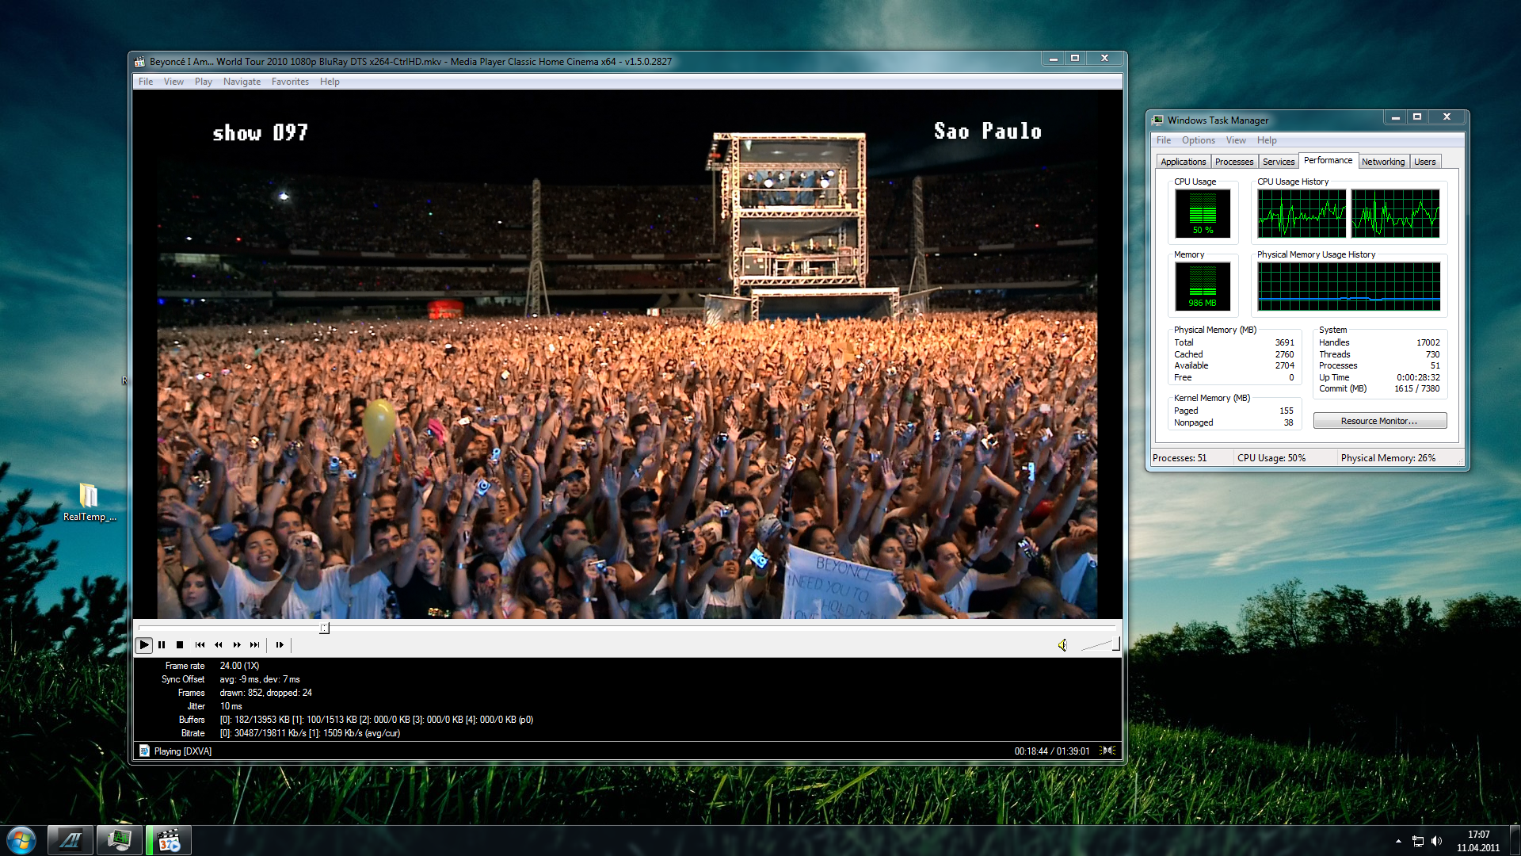Open the File menu in Media Player Classic
Screen dimensions: 1521x856
(146, 82)
